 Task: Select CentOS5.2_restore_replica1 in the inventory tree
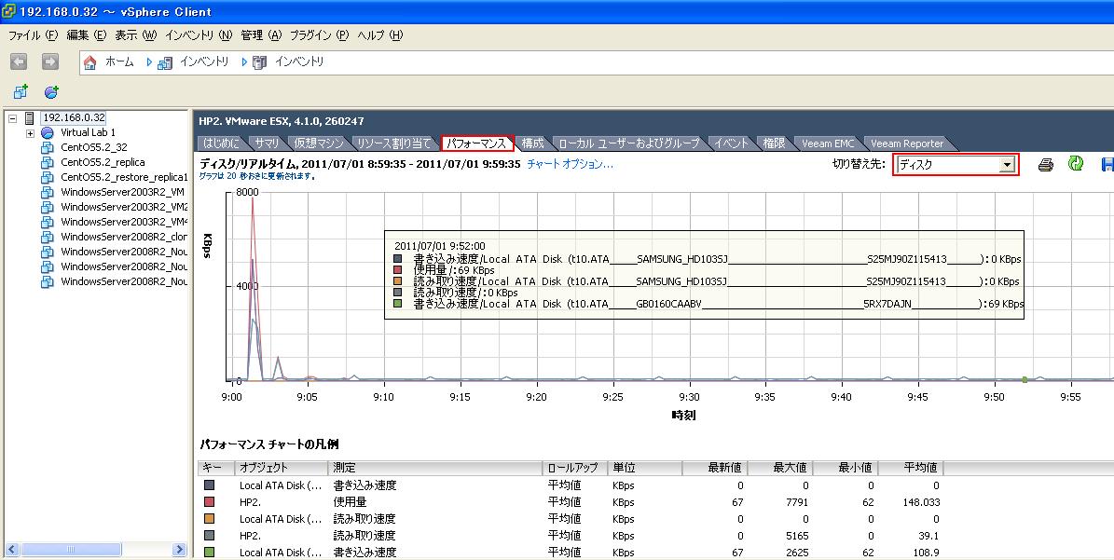[124, 177]
